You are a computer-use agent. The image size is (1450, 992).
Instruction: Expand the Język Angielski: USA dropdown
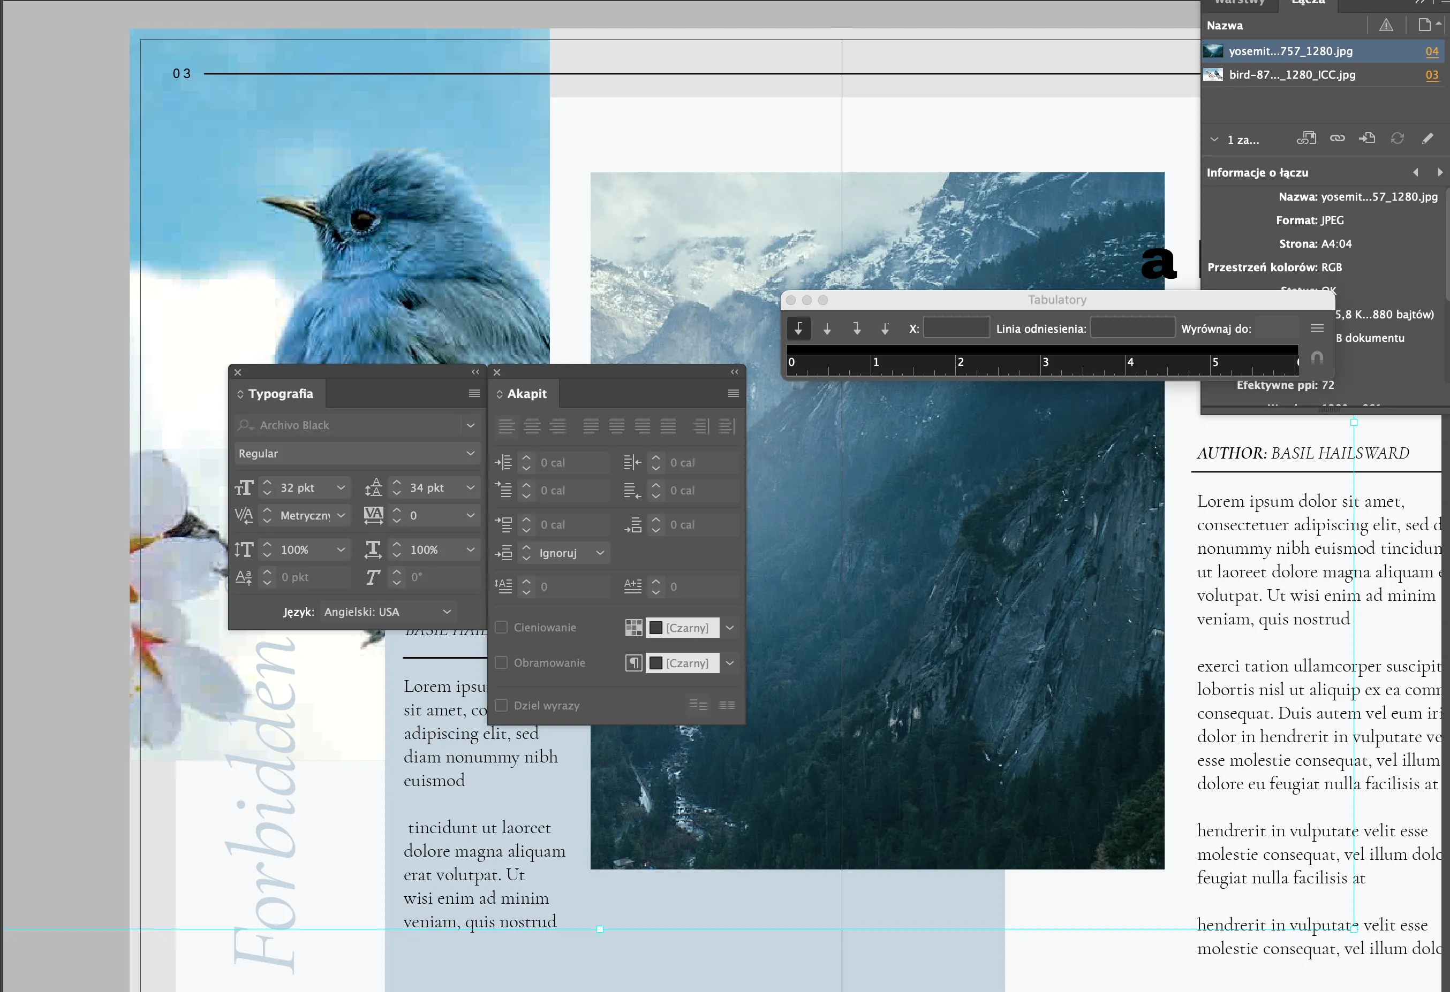[x=447, y=612]
